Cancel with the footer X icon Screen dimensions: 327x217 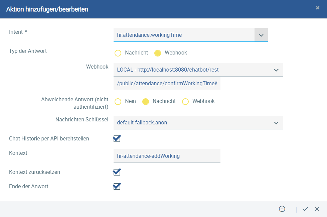click(317, 209)
